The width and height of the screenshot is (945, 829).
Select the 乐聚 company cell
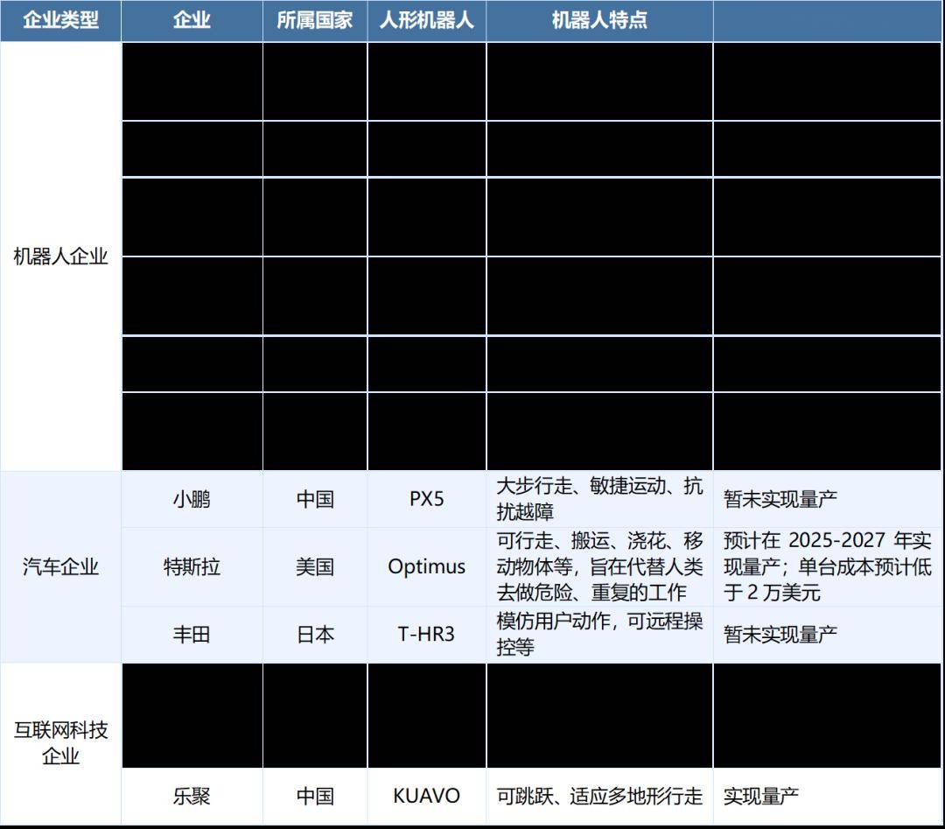coord(192,797)
